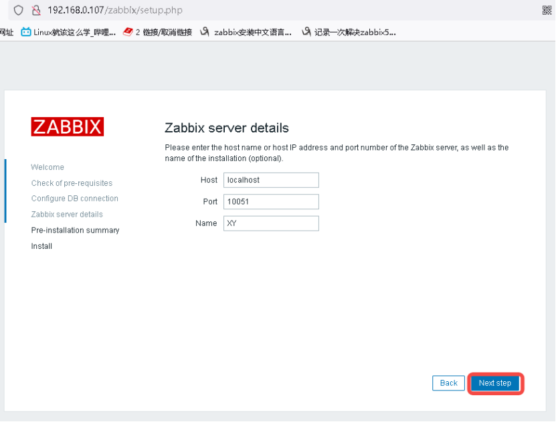Click the 'Please enter the host name' description
556x422 pixels.
[x=337, y=152]
